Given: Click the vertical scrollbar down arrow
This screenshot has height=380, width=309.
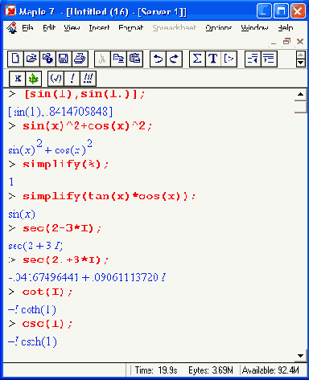Looking at the screenshot, I should [x=301, y=356].
